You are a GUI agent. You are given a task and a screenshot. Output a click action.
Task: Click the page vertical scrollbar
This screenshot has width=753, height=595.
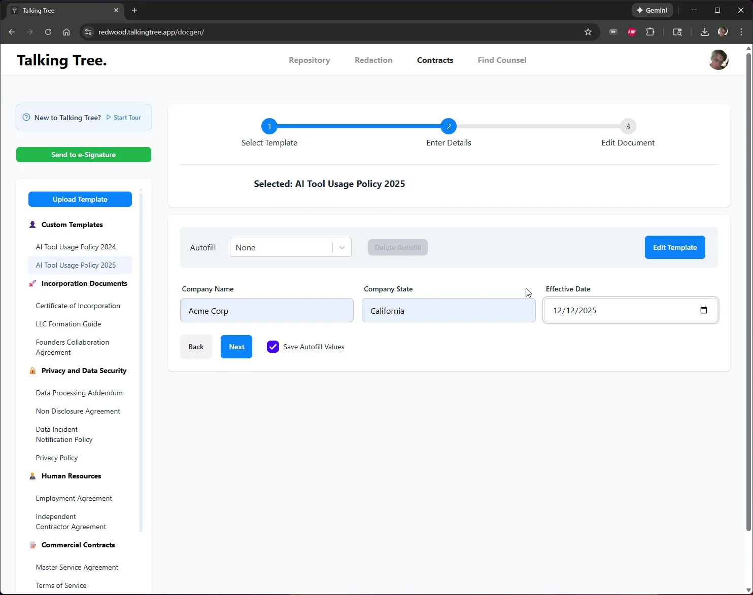[x=748, y=291]
